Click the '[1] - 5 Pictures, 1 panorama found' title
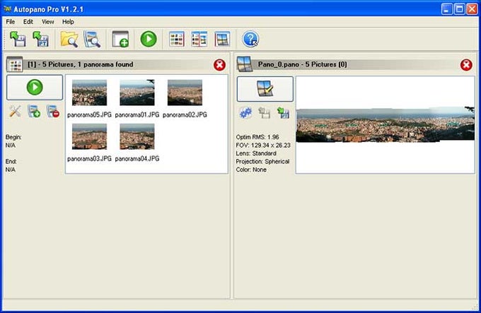 (x=81, y=64)
